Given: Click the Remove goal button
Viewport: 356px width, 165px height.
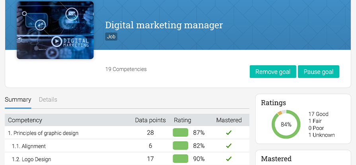Looking at the screenshot, I should [x=273, y=72].
